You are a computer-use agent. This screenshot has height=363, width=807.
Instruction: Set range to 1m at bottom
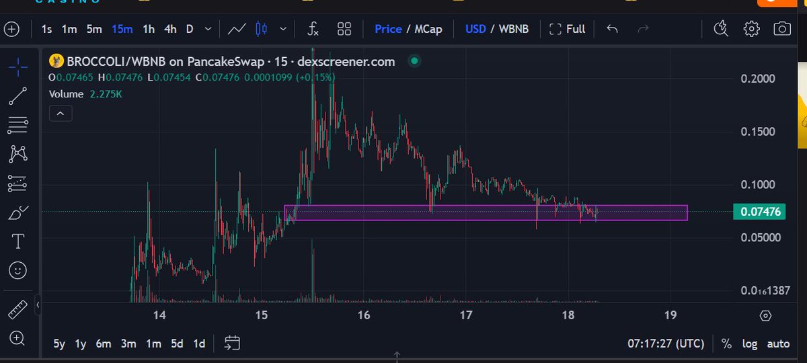[153, 344]
